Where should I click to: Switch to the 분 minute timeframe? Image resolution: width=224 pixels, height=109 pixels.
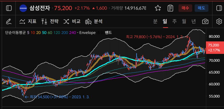155,21
